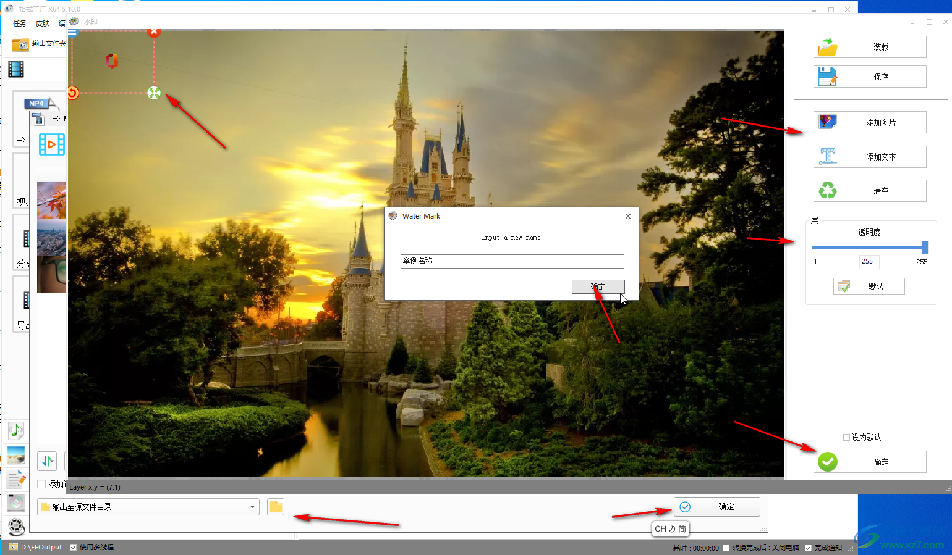Click the 输出文件夹 toolbar button
Screen dimensions: 952x555
(x=38, y=44)
